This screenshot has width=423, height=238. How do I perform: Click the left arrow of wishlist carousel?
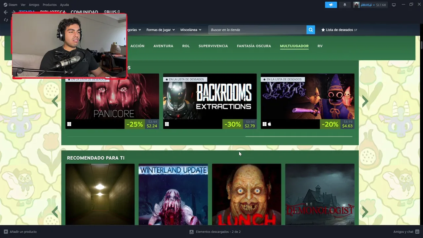pos(55,101)
